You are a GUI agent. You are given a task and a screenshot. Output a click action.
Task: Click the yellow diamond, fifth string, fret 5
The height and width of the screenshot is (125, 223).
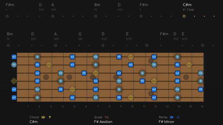click(x=72, y=90)
